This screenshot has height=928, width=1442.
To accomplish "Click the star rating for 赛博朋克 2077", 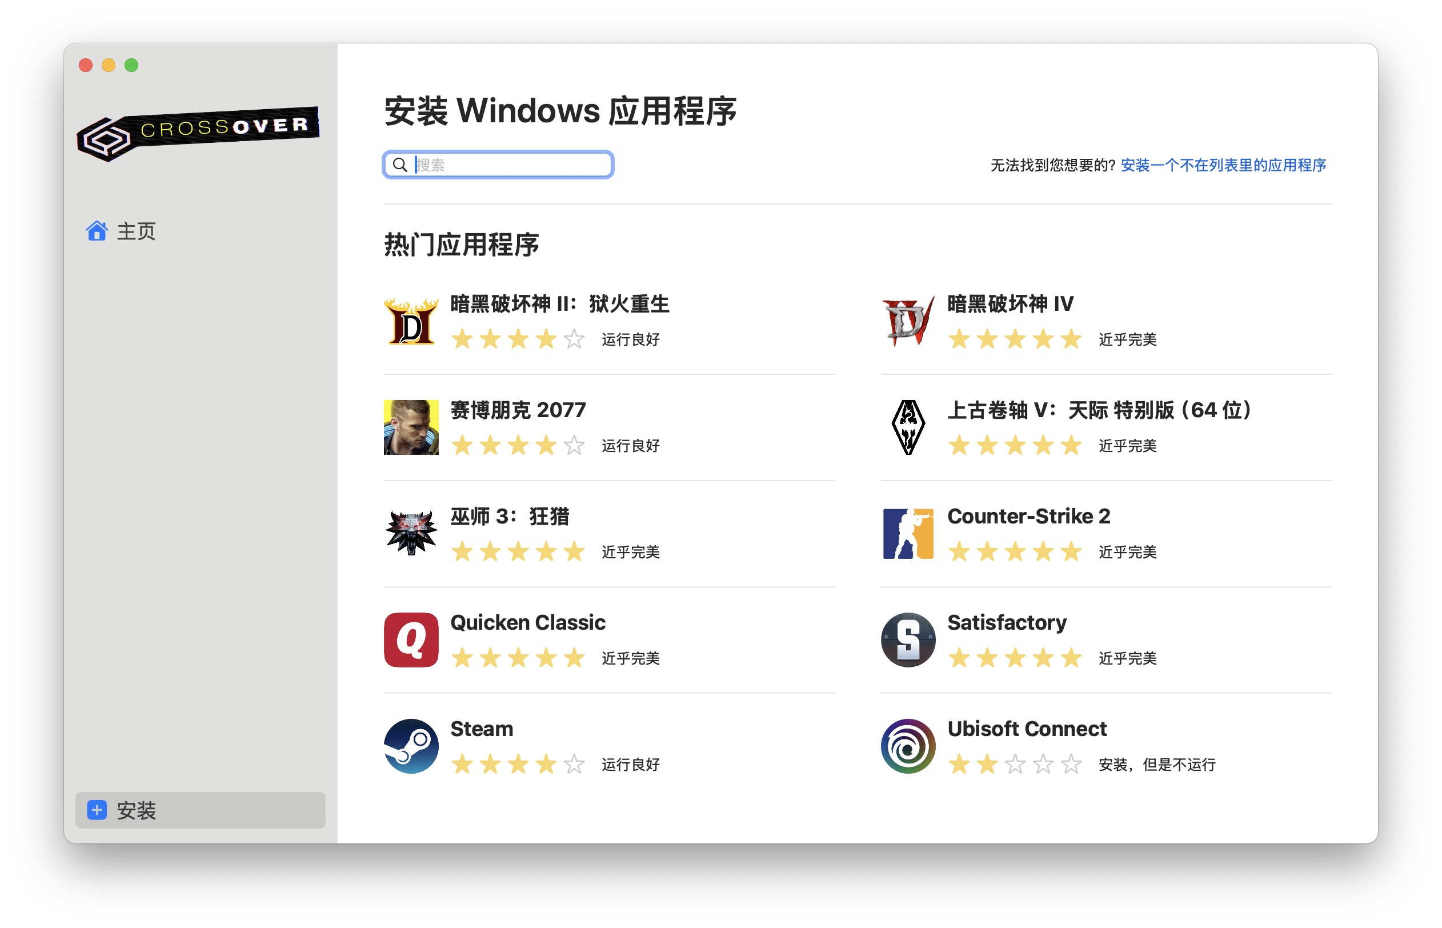I will coord(518,445).
